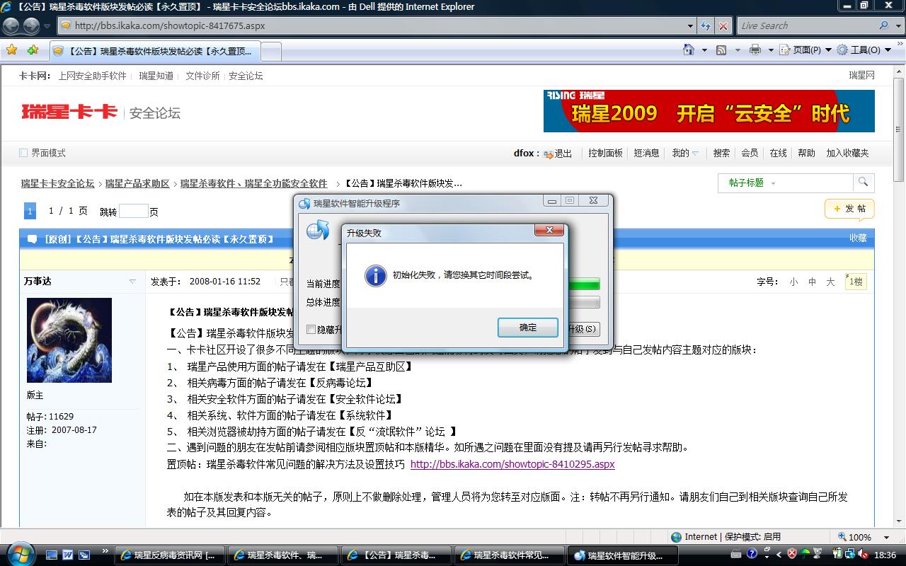Open the Favorites Center star icon
This screenshot has width=906, height=566.
point(12,50)
